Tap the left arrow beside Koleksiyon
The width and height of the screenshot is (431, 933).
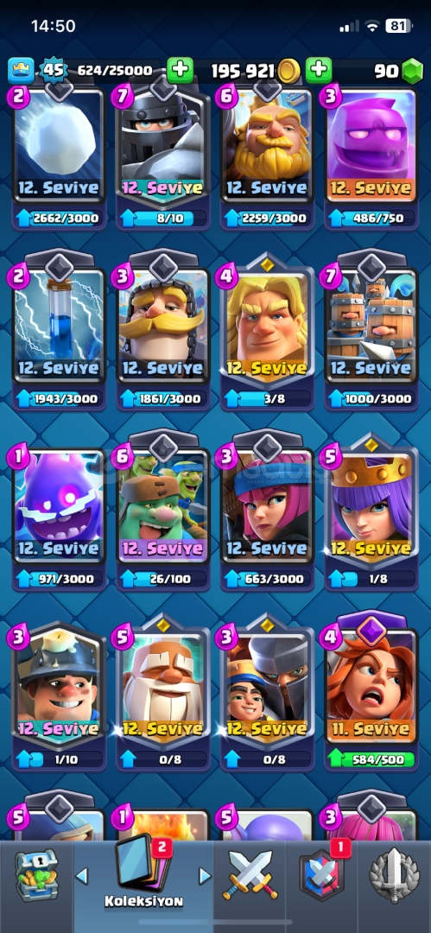(81, 875)
